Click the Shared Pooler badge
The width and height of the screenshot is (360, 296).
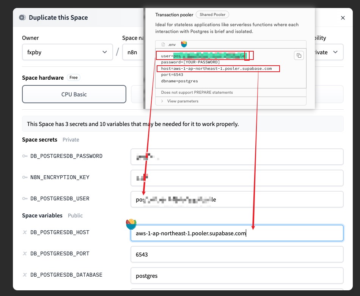coord(212,15)
